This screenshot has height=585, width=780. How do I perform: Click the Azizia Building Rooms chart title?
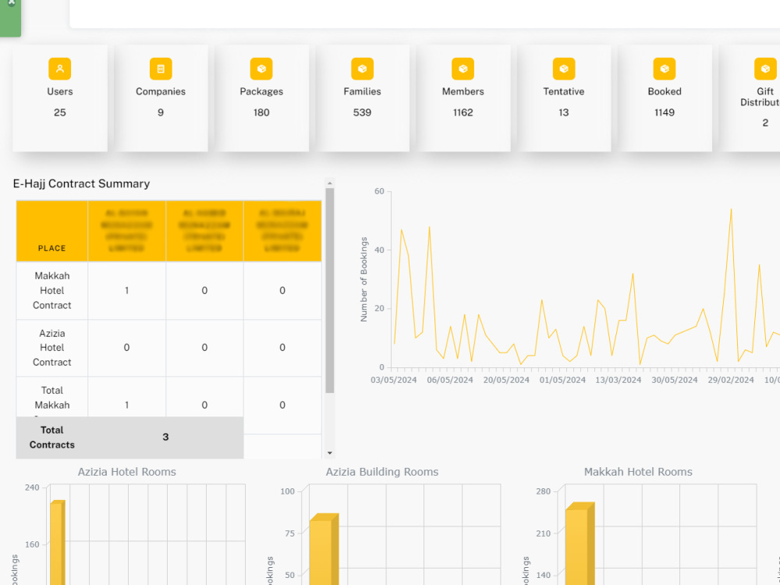pyautogui.click(x=382, y=472)
